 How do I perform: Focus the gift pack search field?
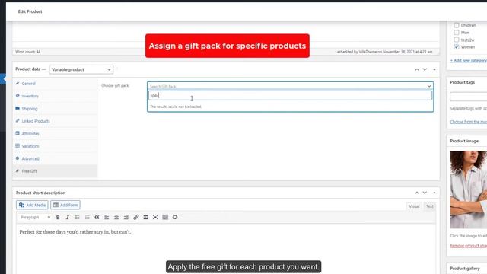coord(290,96)
